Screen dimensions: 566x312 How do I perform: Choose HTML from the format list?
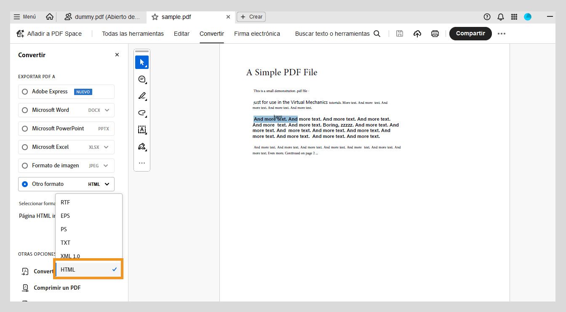tap(89, 270)
